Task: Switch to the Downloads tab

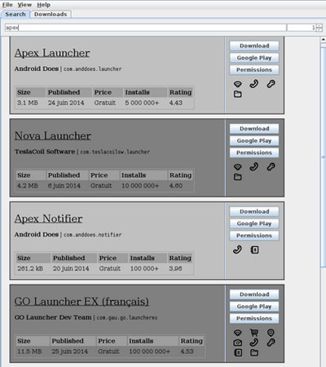Action: [x=51, y=14]
